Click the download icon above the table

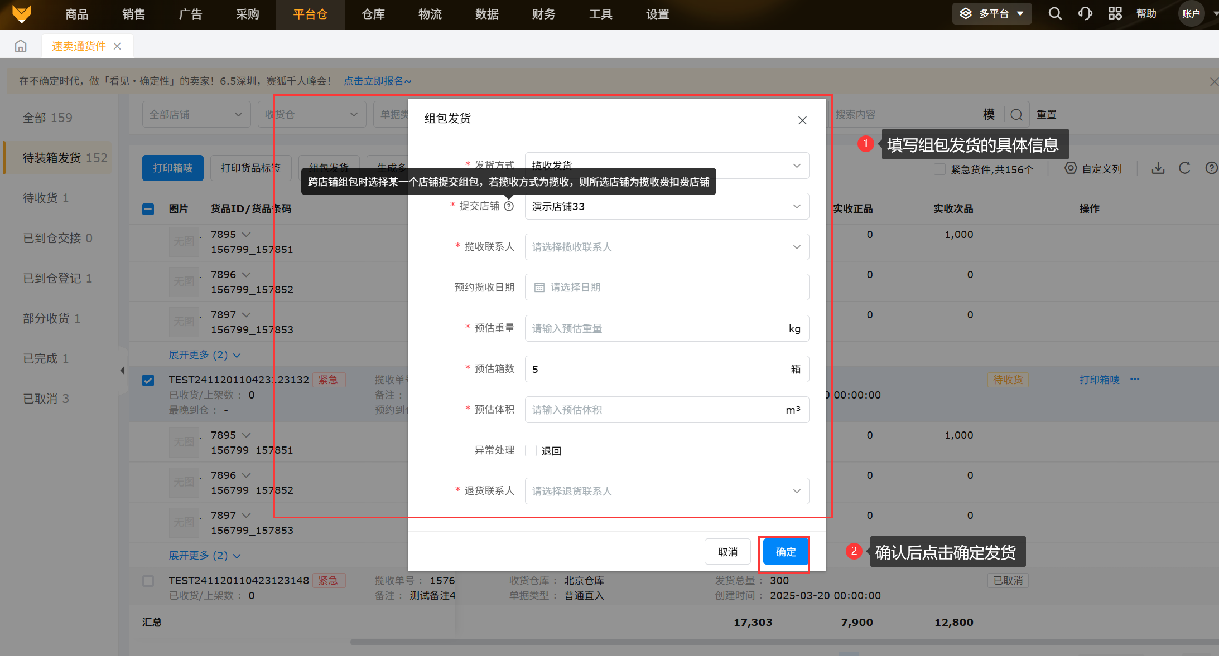click(1158, 168)
